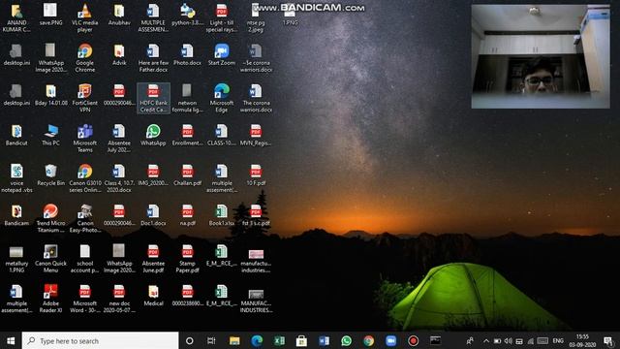
Task: Select MVN_Regis PDF file
Action: click(x=256, y=136)
